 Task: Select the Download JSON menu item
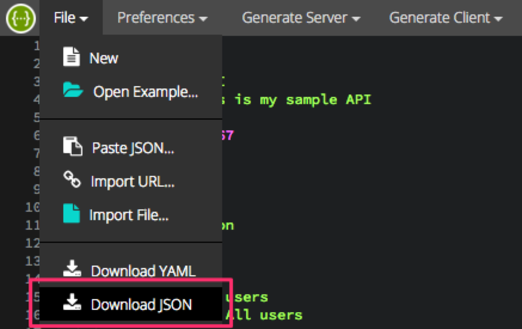tap(131, 304)
